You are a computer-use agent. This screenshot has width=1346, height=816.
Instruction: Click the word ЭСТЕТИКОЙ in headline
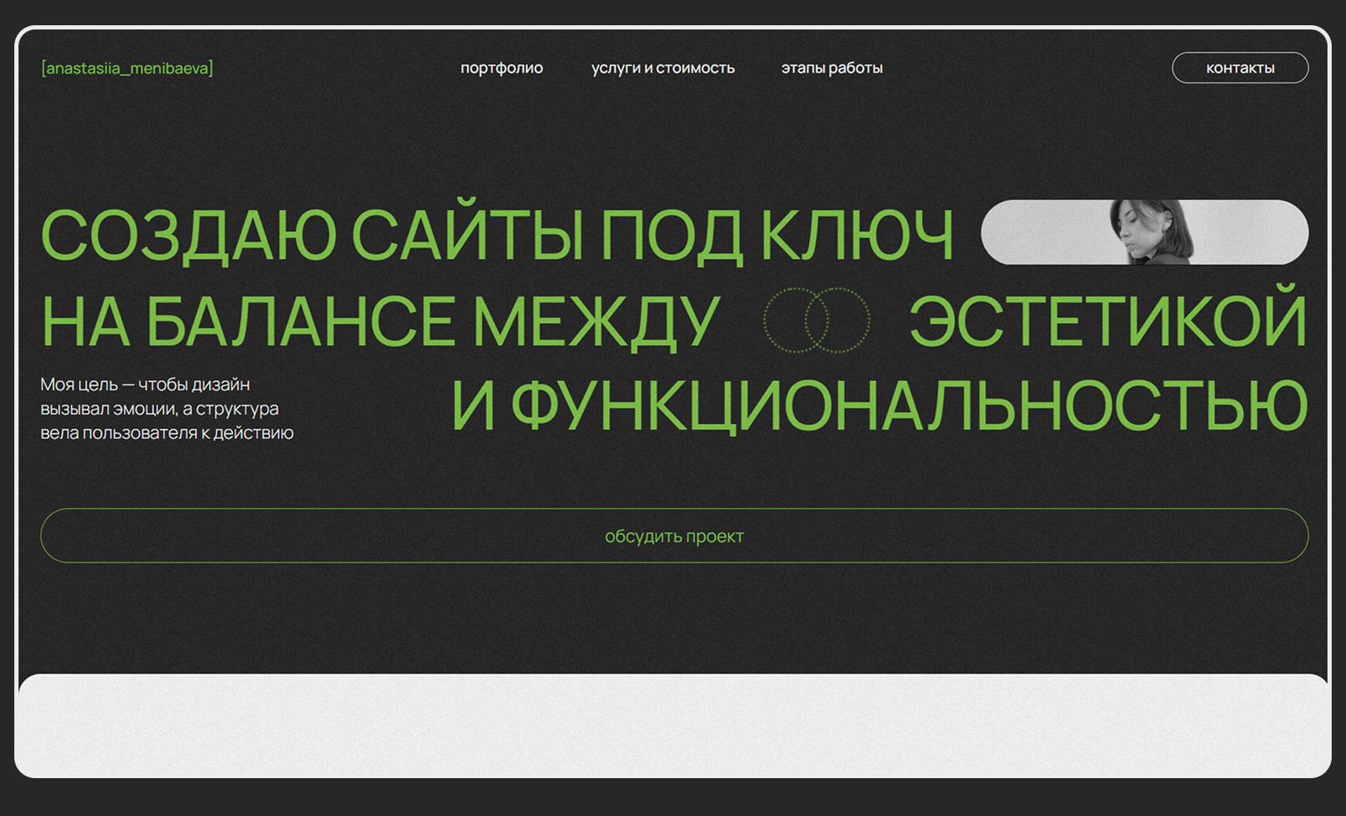(1108, 321)
